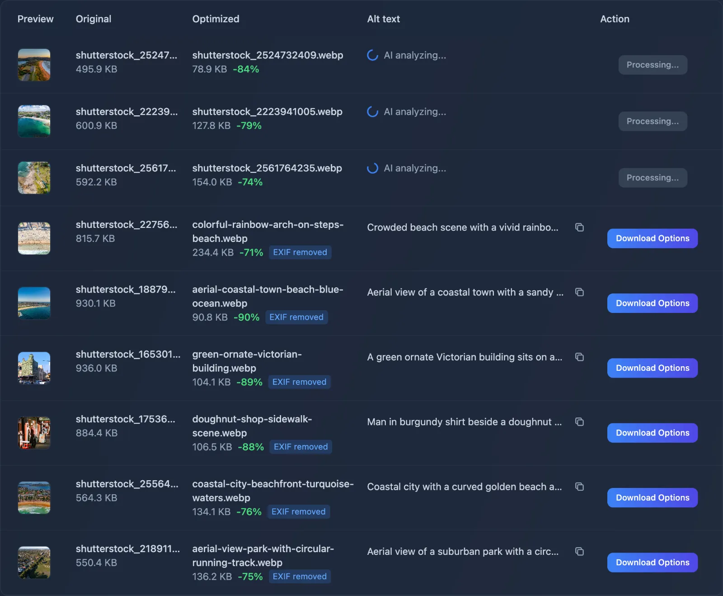The image size is (723, 596).
Task: Click the Preview column header
Action: point(36,19)
